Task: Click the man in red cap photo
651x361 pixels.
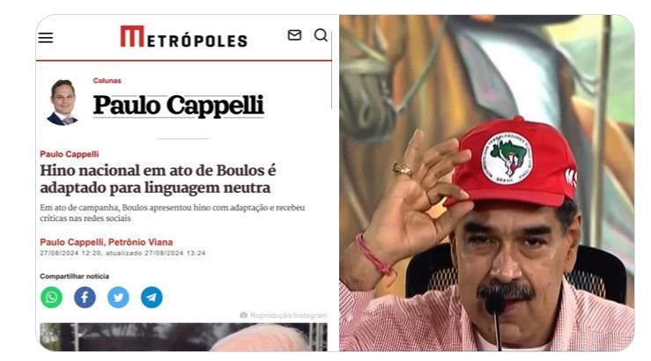Action: (x=486, y=183)
